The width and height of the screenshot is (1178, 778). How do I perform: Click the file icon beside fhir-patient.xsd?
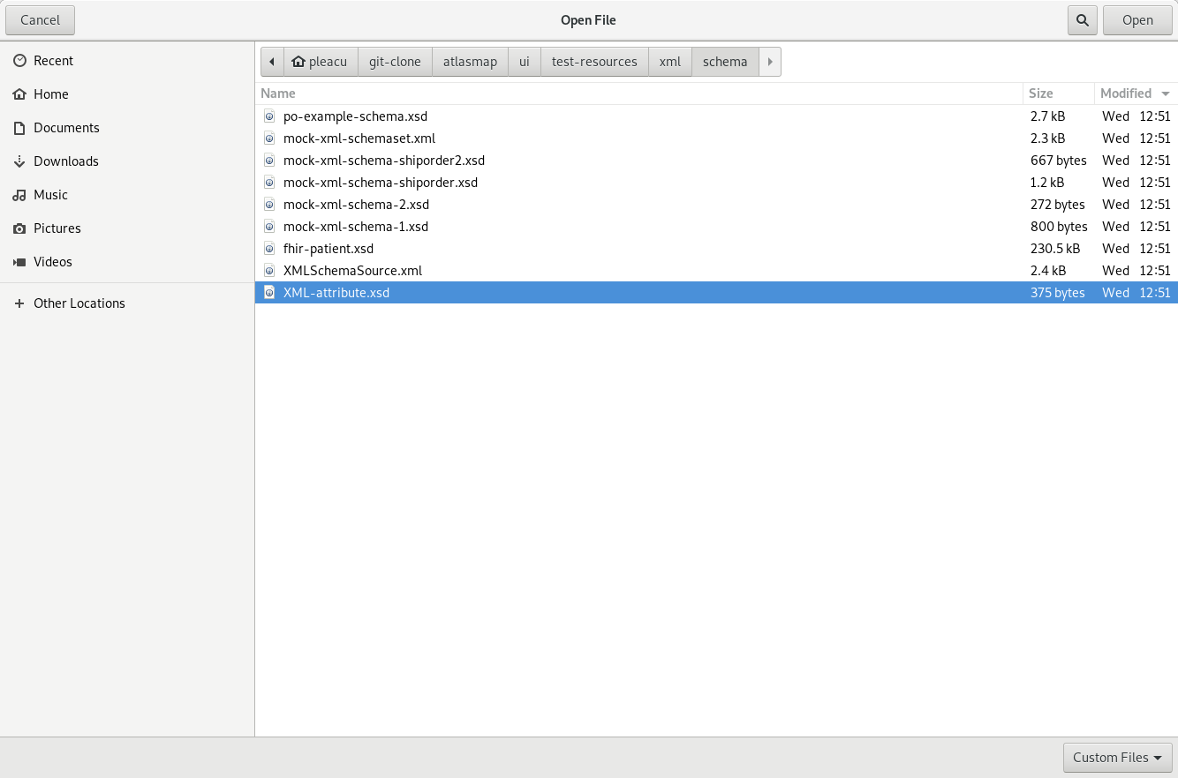[268, 249]
